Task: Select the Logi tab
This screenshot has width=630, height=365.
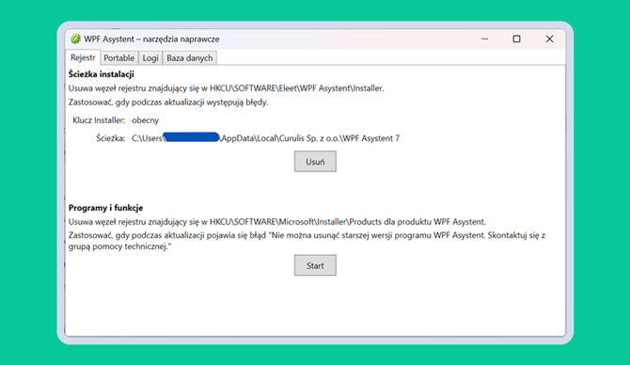Action: tap(150, 58)
